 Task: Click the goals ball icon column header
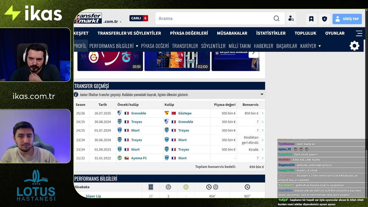168,187
